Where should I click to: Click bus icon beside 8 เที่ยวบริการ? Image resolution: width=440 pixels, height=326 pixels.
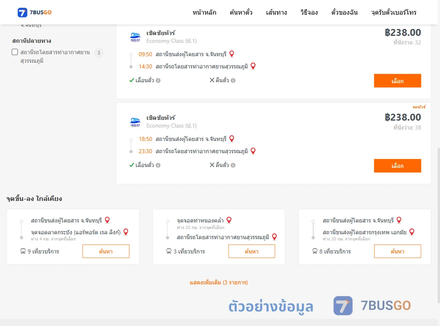[x=315, y=251]
